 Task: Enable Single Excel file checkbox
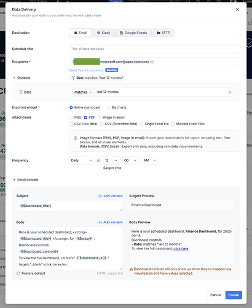141,124
